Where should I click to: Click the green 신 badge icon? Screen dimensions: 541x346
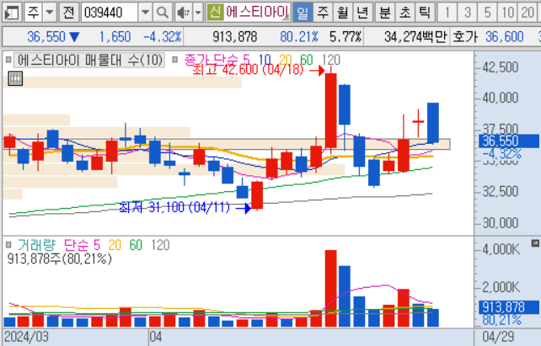click(x=215, y=13)
